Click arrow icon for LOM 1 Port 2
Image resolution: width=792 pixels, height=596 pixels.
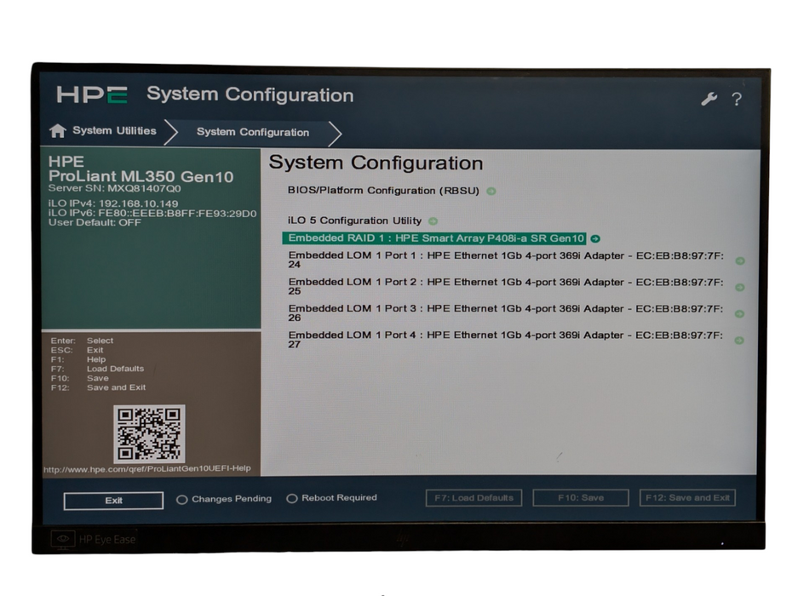[x=739, y=288]
